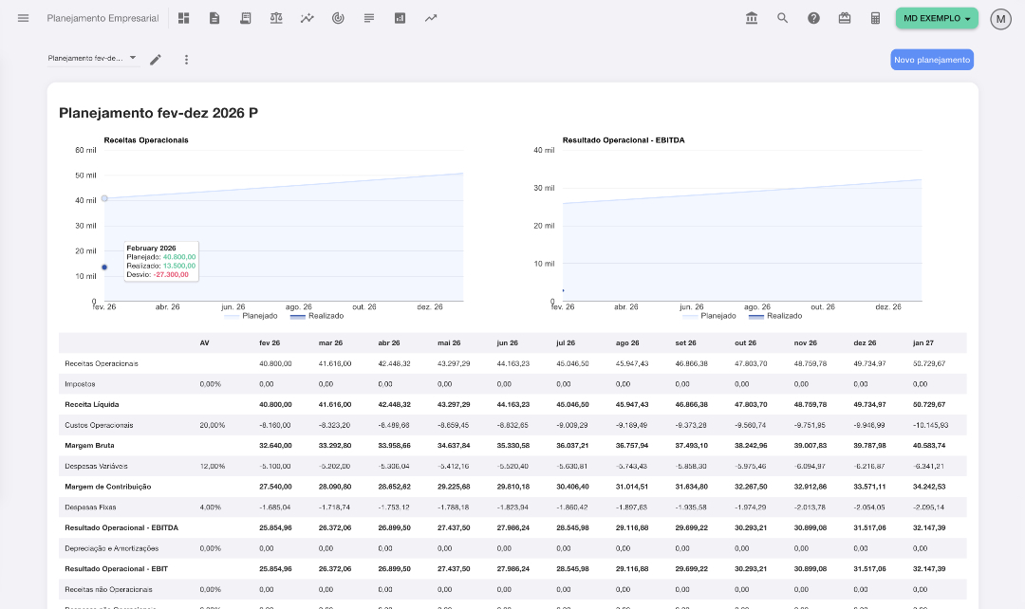Image resolution: width=1025 pixels, height=609 pixels.
Task: Click the Receitas Operacionais fev 26 cell
Action: [x=274, y=363]
